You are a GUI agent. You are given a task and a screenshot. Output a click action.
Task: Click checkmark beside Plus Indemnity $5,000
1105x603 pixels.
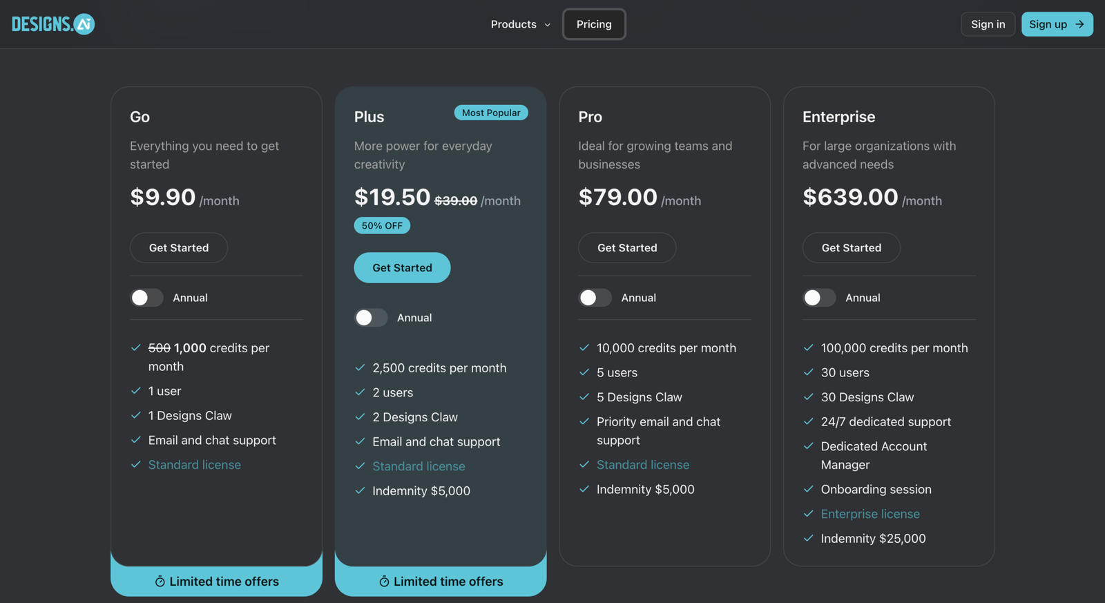(360, 490)
